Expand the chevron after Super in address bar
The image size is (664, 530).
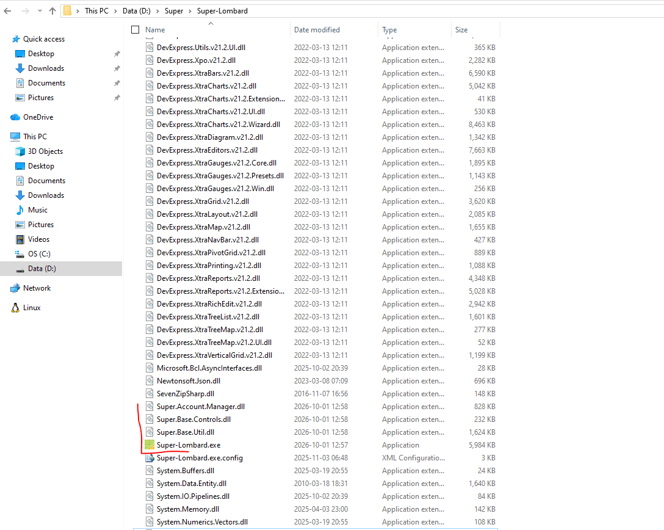pyautogui.click(x=190, y=11)
